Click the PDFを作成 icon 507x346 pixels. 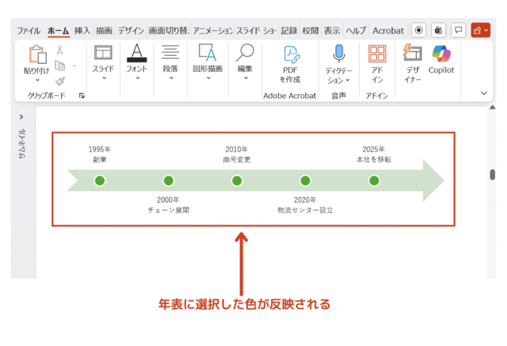(x=291, y=54)
